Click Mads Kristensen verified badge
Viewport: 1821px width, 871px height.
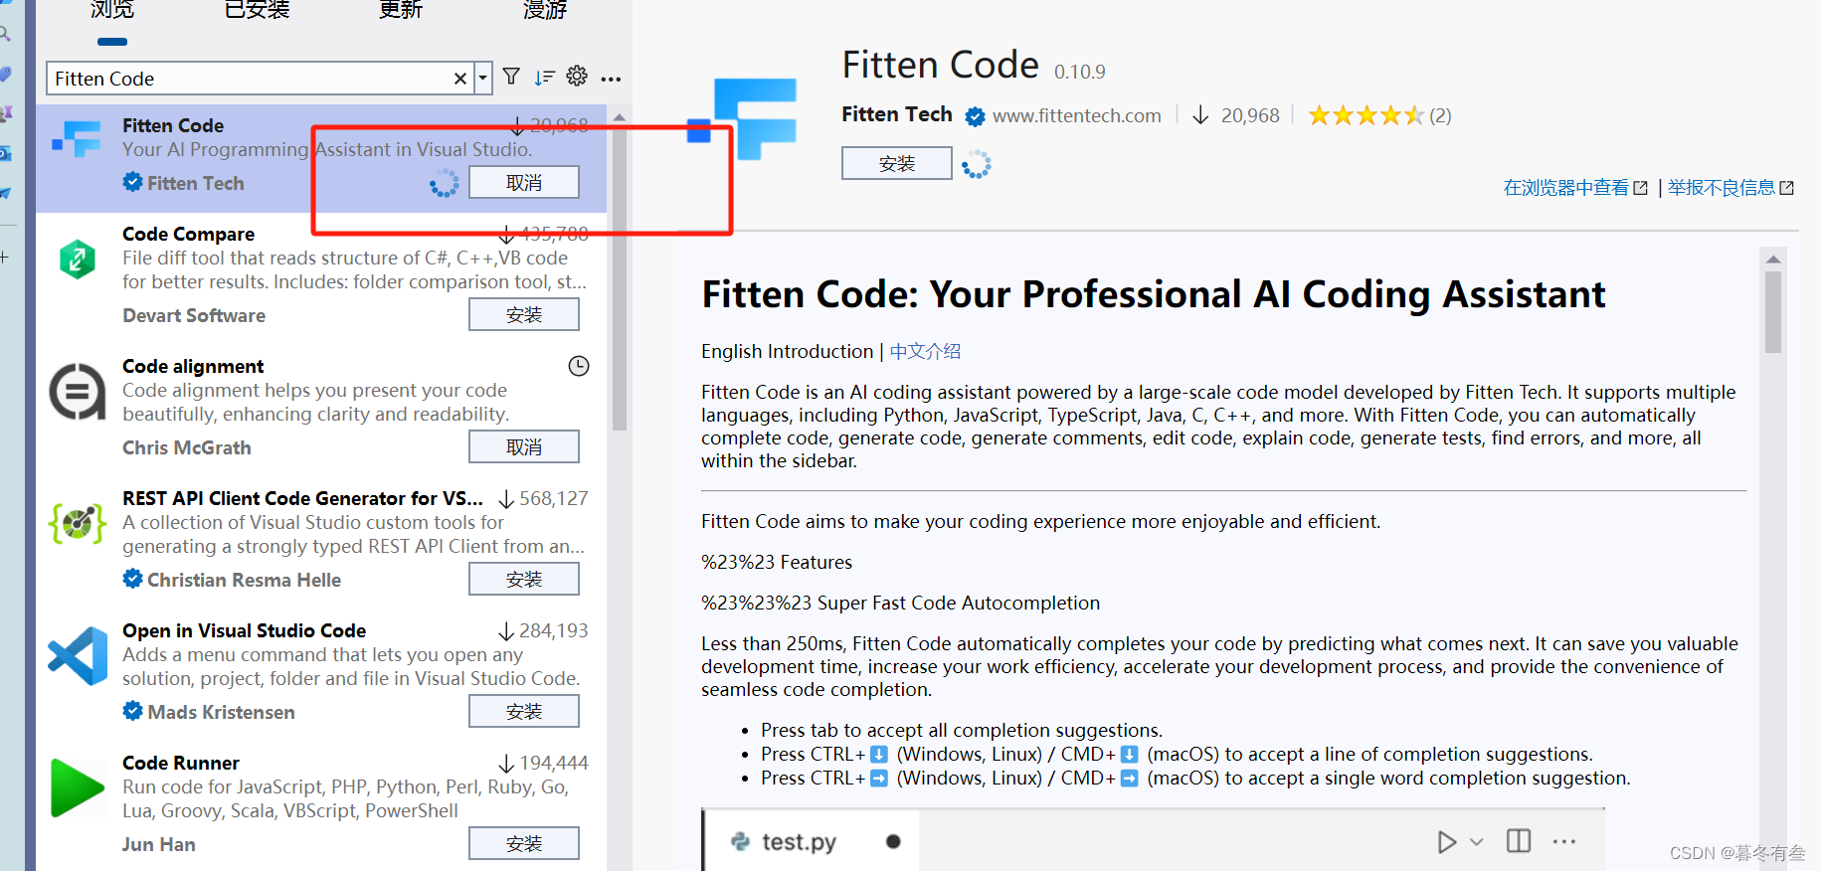(x=132, y=711)
